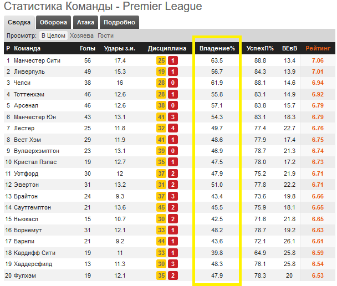Sort table by Рейтинг column header

(x=318, y=48)
